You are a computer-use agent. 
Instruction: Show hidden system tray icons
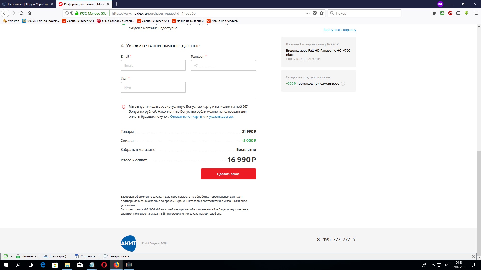click(433, 265)
